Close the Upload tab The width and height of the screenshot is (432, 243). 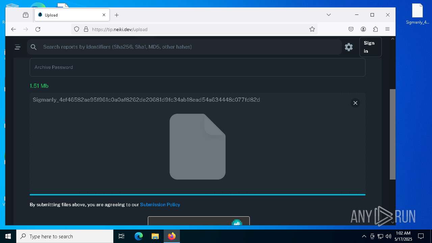(104, 15)
